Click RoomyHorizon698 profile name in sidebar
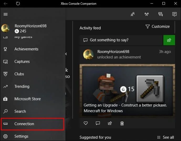 [31, 26]
